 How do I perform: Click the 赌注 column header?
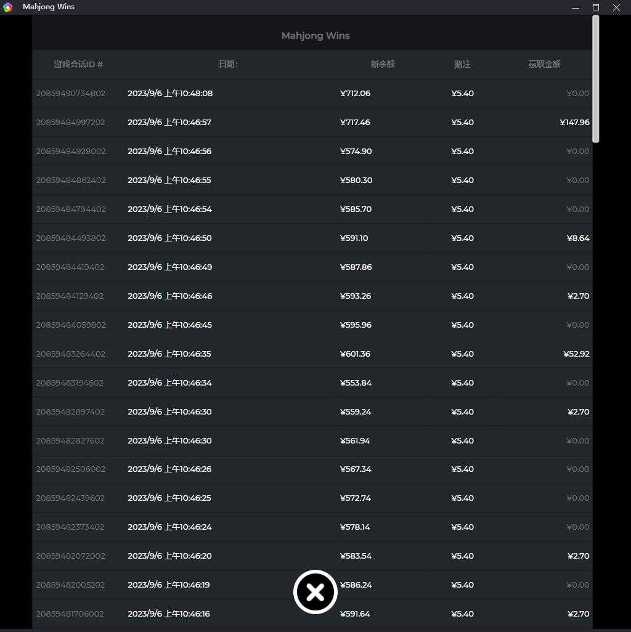pyautogui.click(x=462, y=64)
